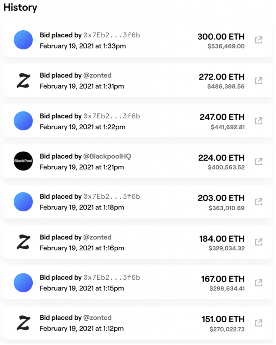
Task: Open external link for 167.00 ETH bid
Action: pos(258,283)
